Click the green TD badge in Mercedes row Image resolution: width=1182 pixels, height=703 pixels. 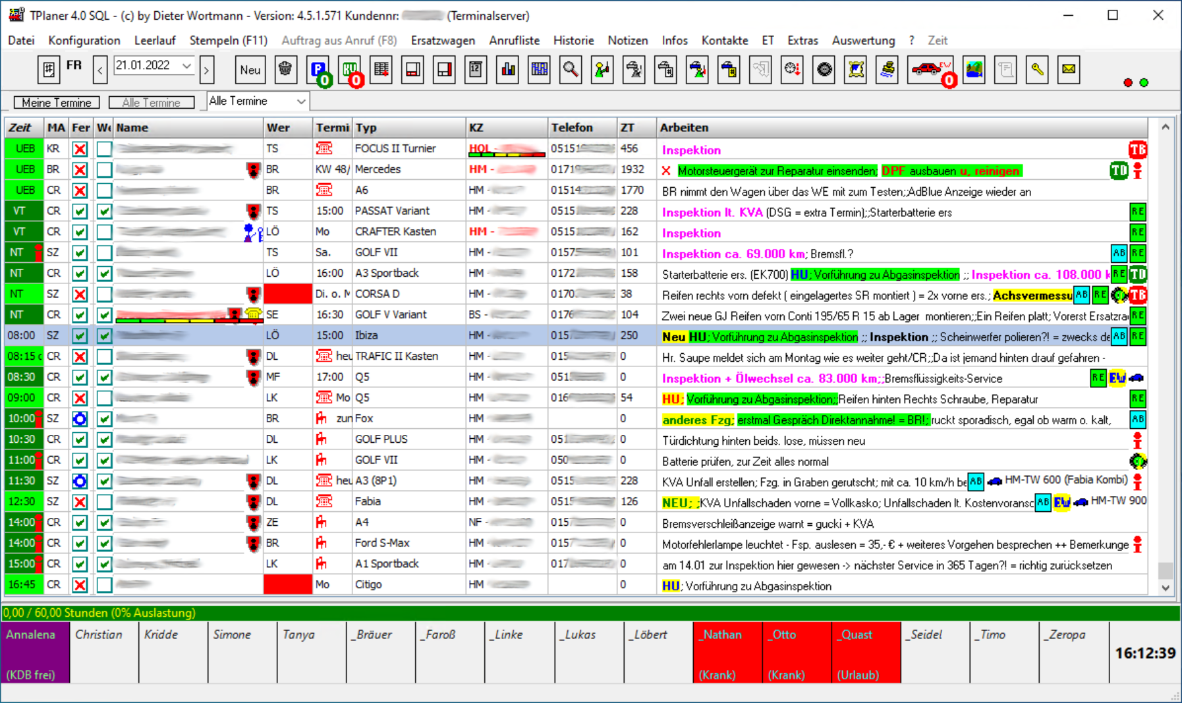coord(1119,171)
